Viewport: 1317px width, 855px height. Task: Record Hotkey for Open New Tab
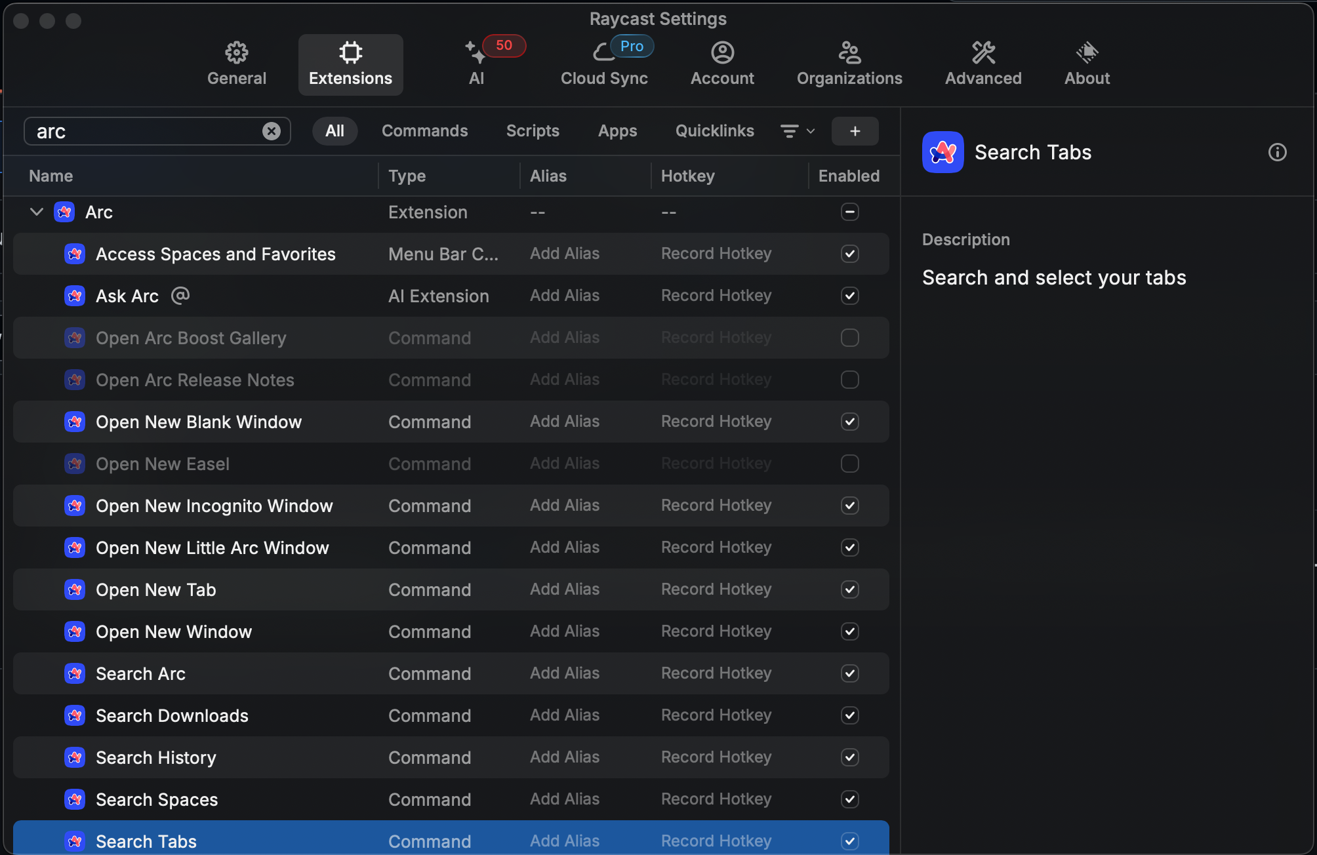click(x=716, y=589)
